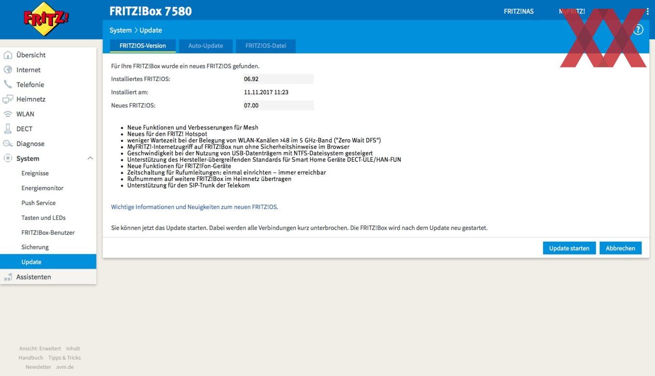Click the 'Unterstützung für den SIP-Trunk' line
Viewport: 655px width, 376px height.
pos(188,185)
